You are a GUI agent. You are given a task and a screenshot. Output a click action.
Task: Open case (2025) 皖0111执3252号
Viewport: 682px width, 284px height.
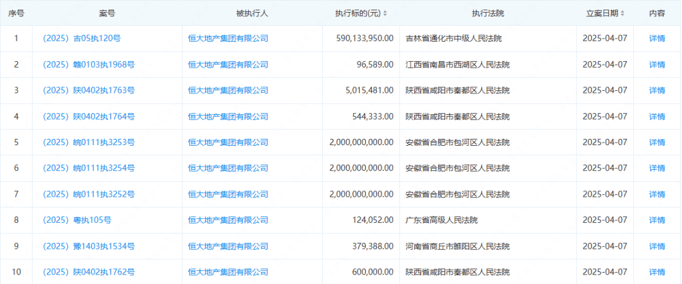point(89,194)
